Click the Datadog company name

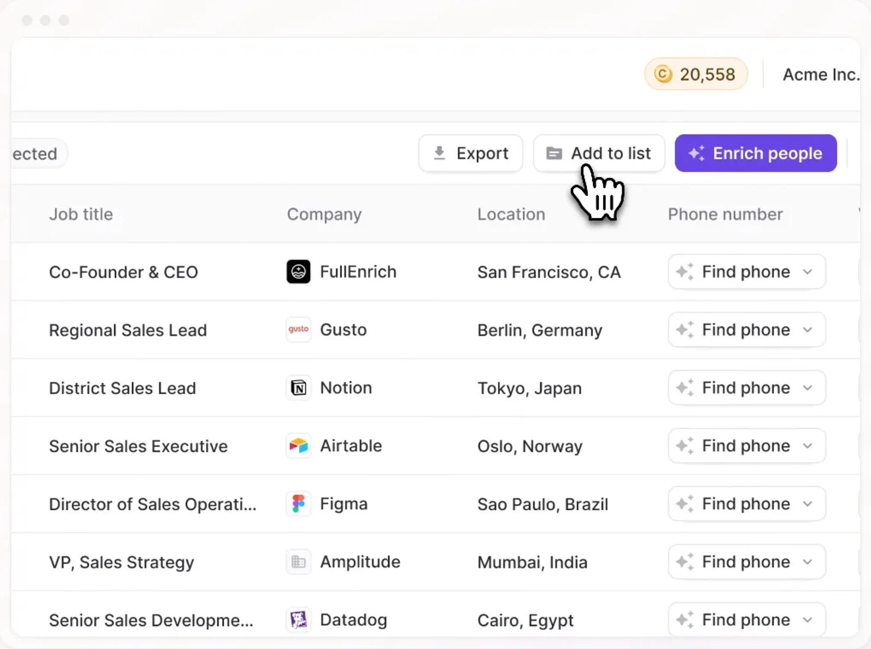tap(354, 620)
